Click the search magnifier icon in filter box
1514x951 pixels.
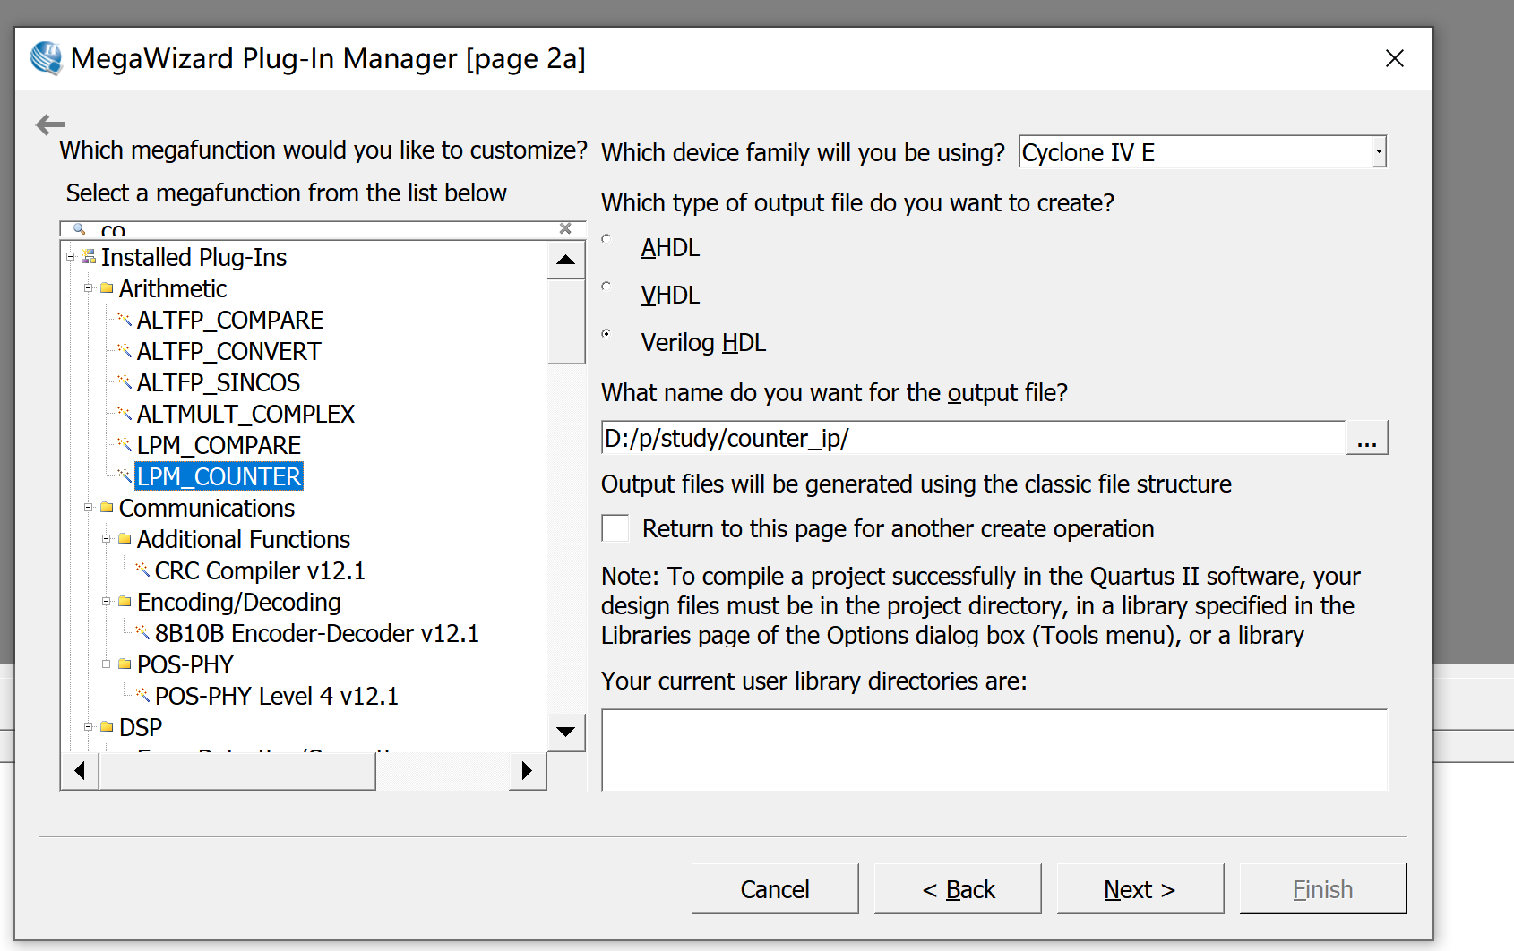pos(79,229)
